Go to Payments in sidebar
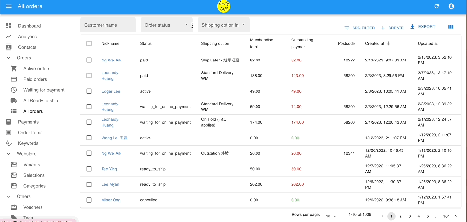Image resolution: width=467 pixels, height=222 pixels. pyautogui.click(x=28, y=122)
